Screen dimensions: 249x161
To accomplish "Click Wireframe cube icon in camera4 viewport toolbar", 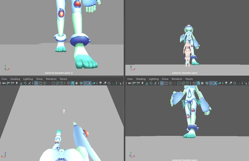I will click(x=194, y=83).
